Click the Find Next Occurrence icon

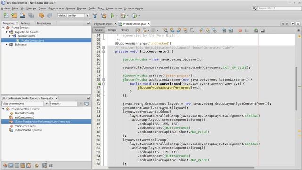tap(179, 30)
